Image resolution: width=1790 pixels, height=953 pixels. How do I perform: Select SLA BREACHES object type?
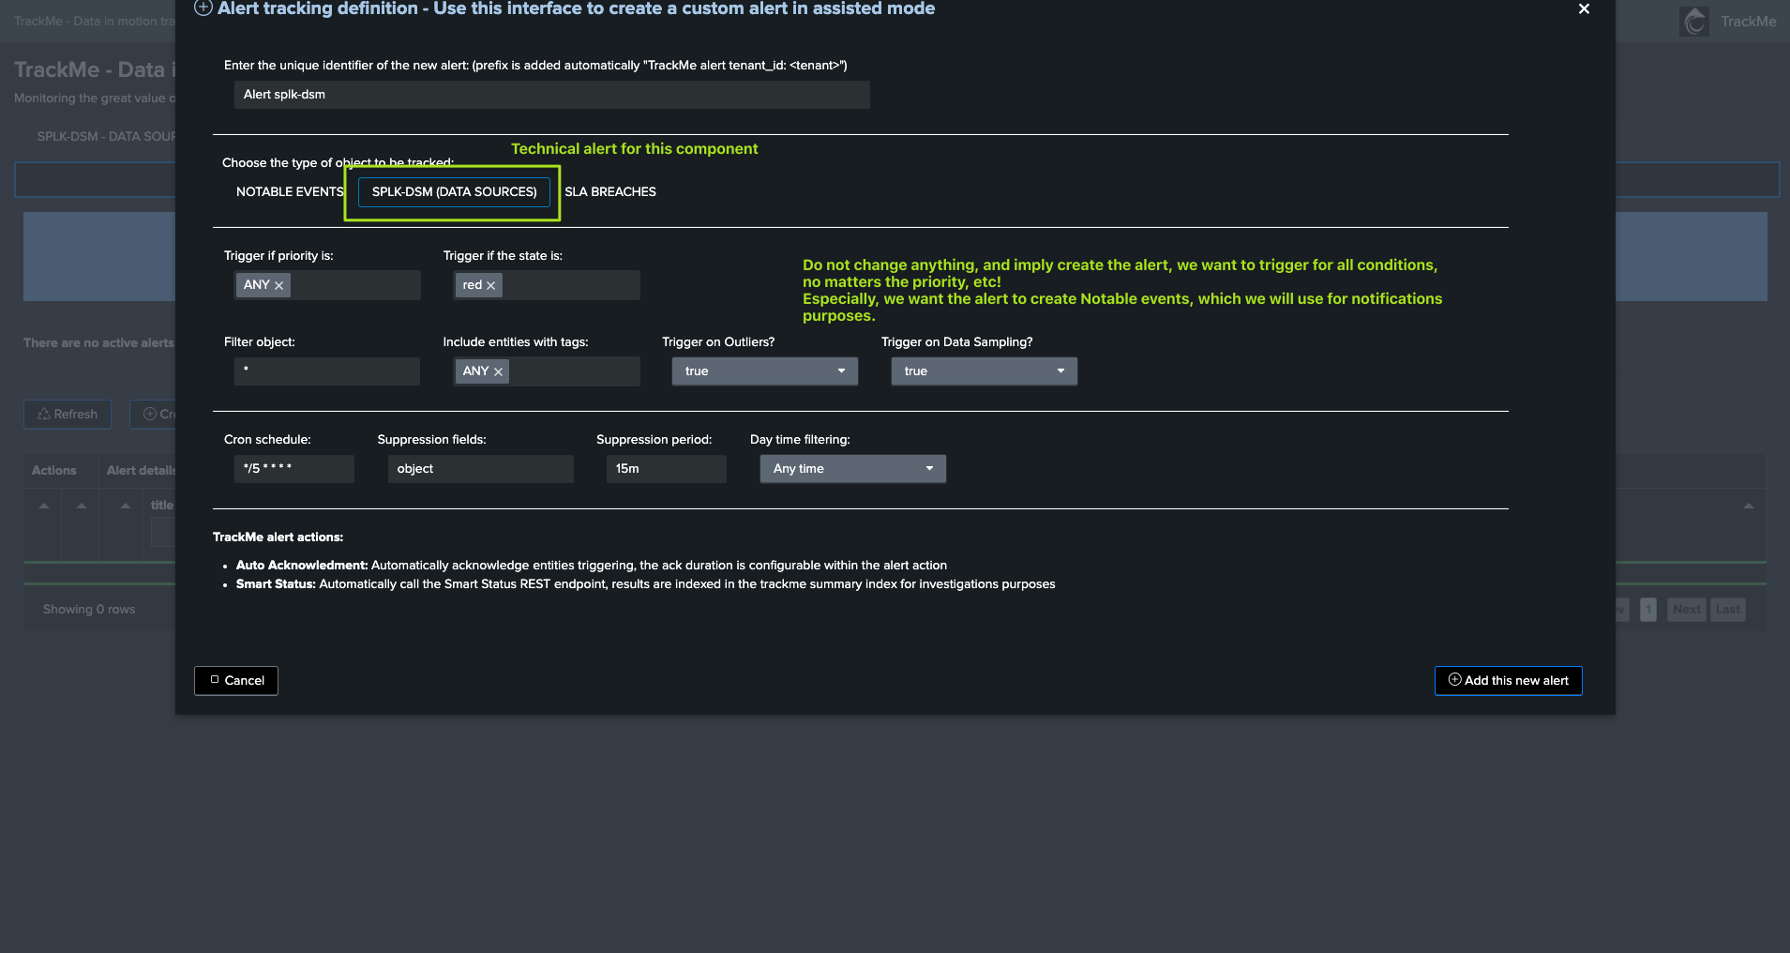point(610,191)
